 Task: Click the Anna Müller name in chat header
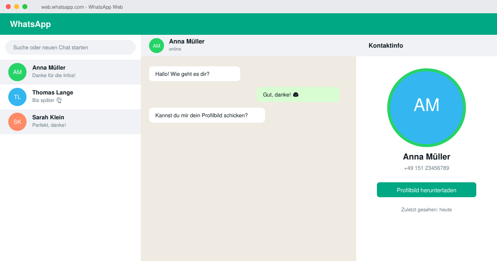coord(187,41)
